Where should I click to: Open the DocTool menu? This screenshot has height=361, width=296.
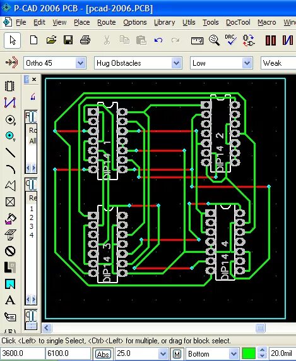(238, 22)
